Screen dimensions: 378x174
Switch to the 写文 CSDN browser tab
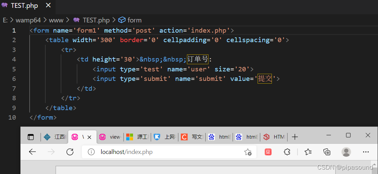point(192,137)
